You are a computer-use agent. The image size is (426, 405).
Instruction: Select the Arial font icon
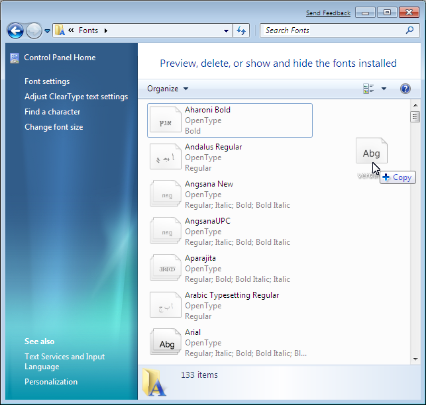pyautogui.click(x=165, y=342)
